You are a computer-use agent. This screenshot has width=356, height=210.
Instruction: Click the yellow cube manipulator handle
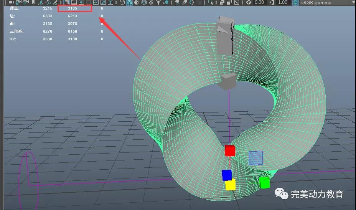[x=230, y=185]
